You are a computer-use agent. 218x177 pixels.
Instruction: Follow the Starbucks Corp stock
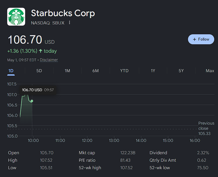(x=201, y=39)
